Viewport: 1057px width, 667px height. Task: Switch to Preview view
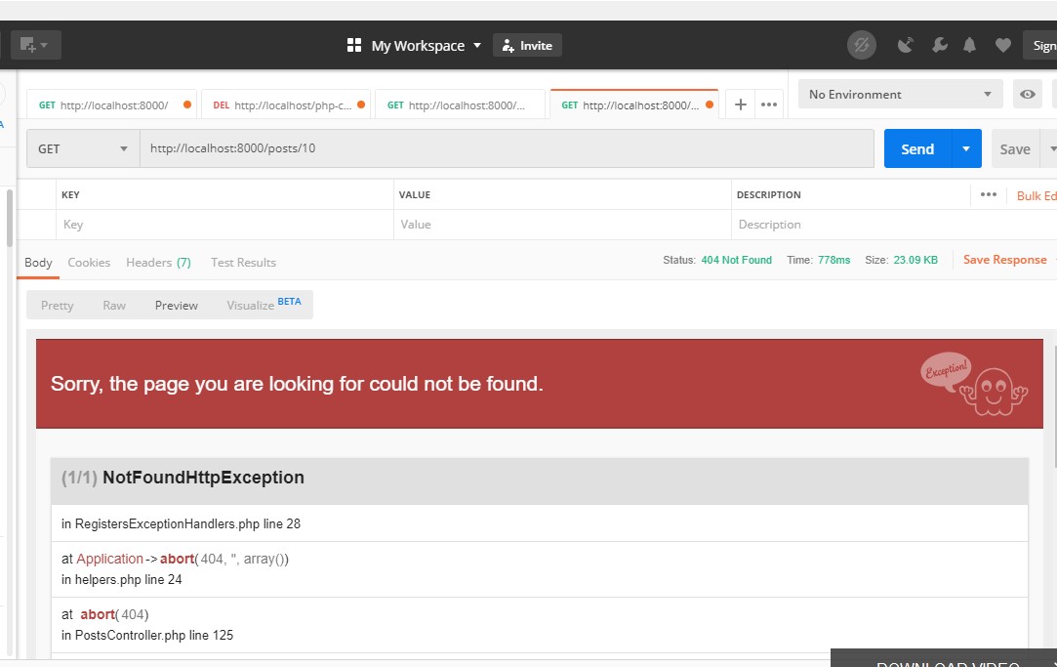pos(177,305)
